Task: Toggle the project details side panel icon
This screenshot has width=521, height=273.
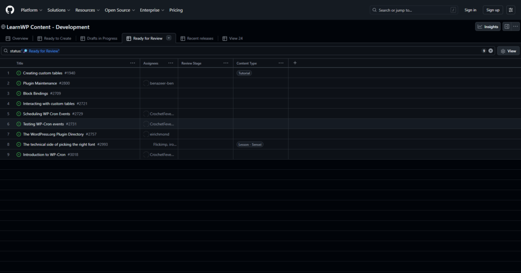Action: click(507, 26)
